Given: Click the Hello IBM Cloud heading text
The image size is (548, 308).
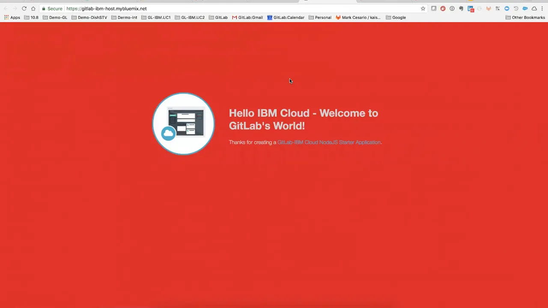Looking at the screenshot, I should pos(303,119).
